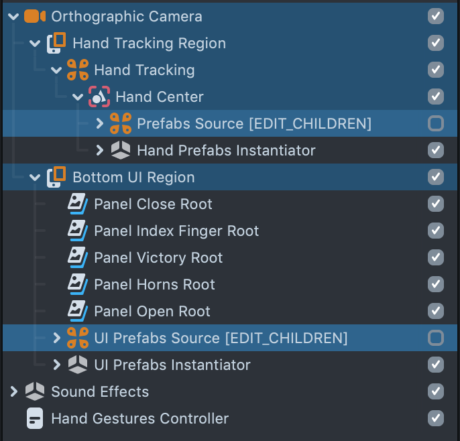Select the Panel Open Root label

pos(152,311)
